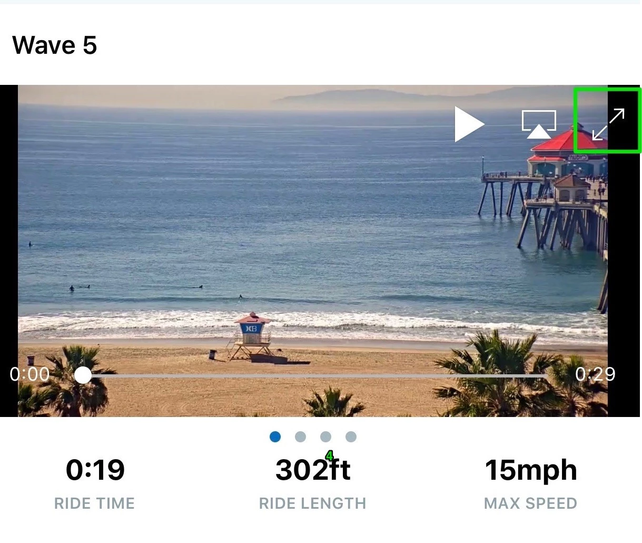Switch to the fourth page dot
Image resolution: width=642 pixels, height=543 pixels.
tap(351, 437)
